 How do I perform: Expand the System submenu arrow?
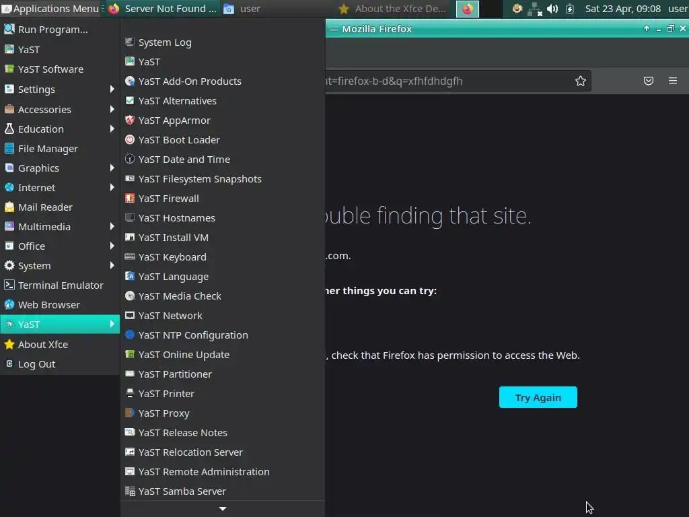pyautogui.click(x=112, y=265)
